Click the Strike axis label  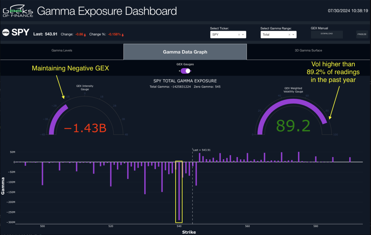tap(189, 232)
